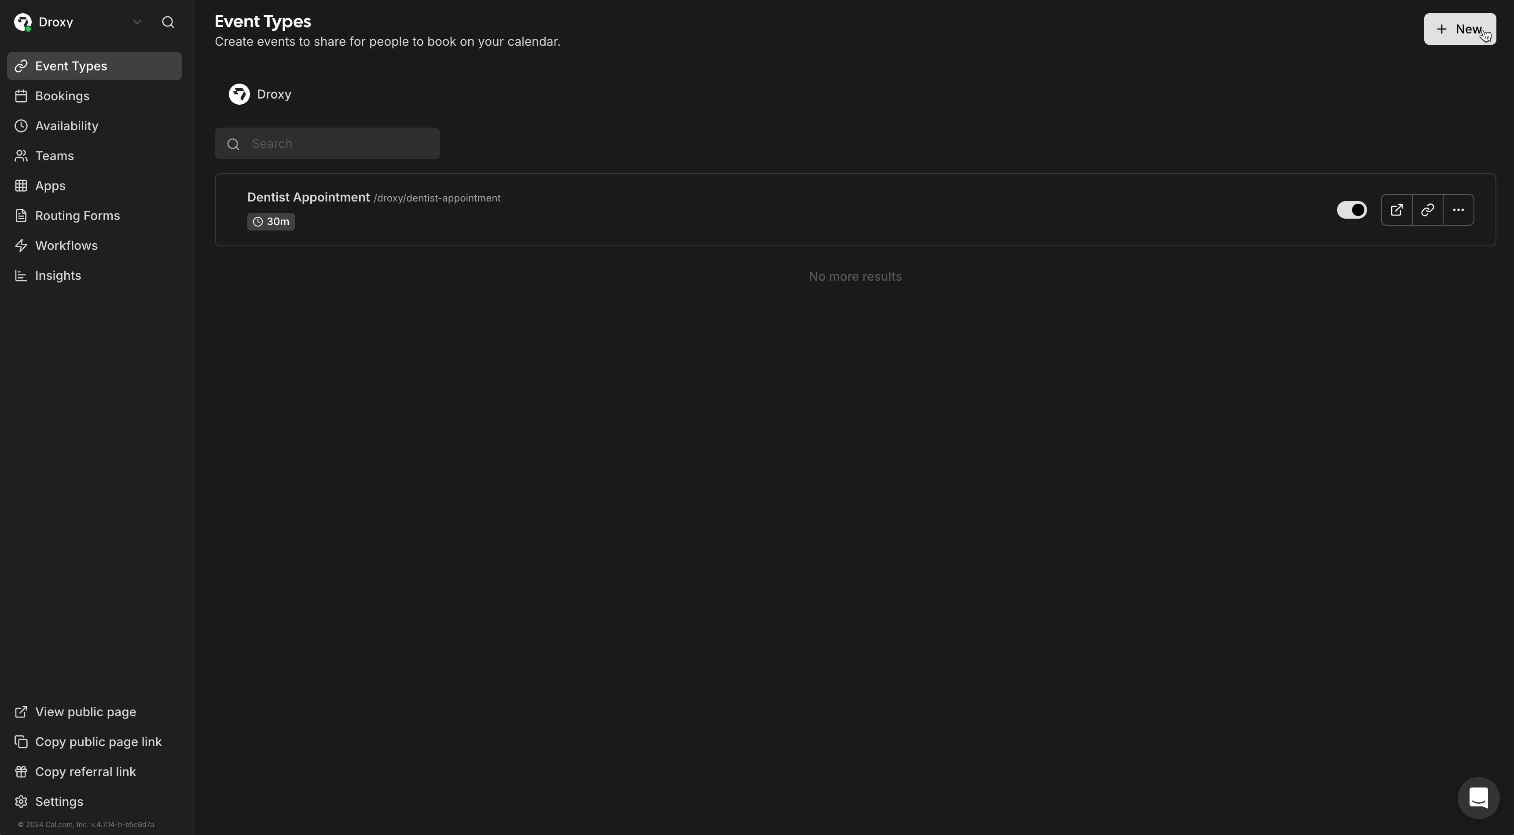The width and height of the screenshot is (1514, 835).
Task: Select Event Types in the sidebar
Action: (x=71, y=66)
